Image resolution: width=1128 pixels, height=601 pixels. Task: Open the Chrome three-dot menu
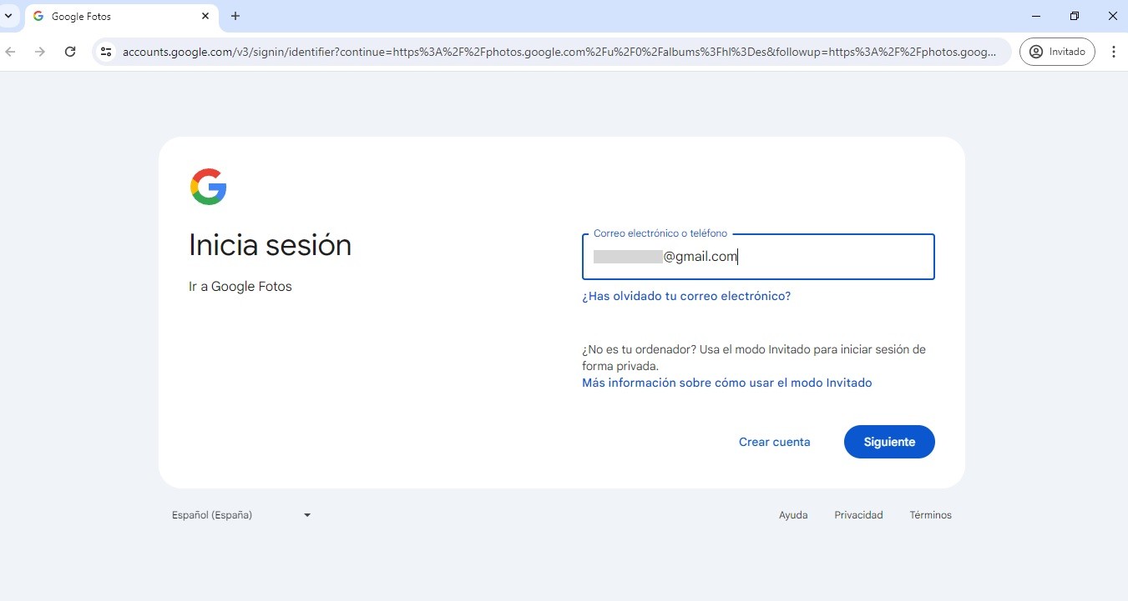1114,52
